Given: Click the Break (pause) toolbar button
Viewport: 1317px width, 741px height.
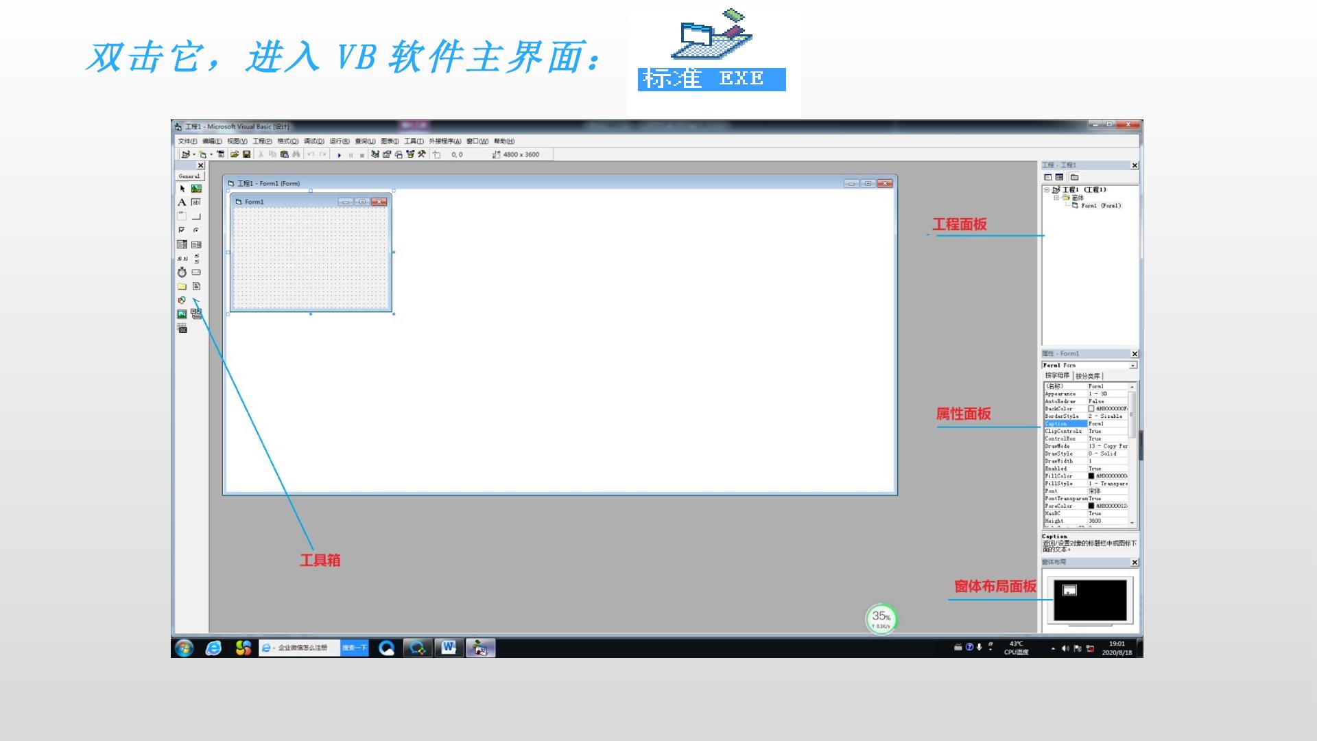Looking at the screenshot, I should [351, 155].
